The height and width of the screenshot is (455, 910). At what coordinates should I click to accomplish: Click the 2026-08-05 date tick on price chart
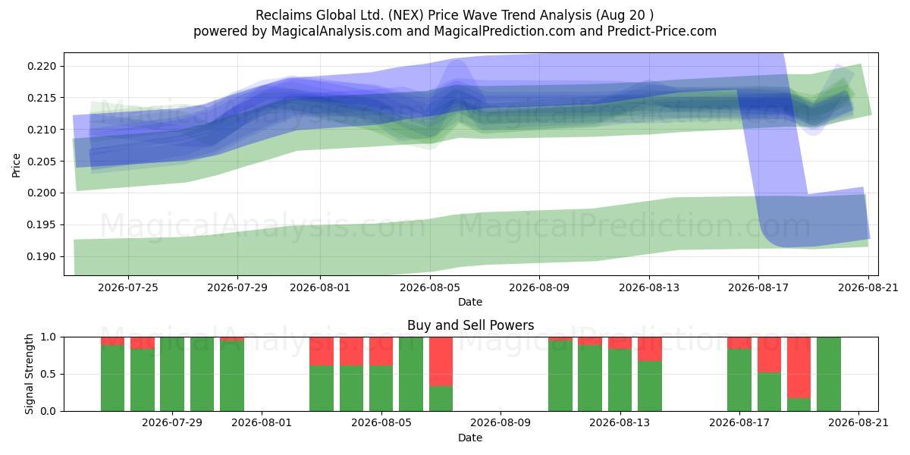(430, 287)
